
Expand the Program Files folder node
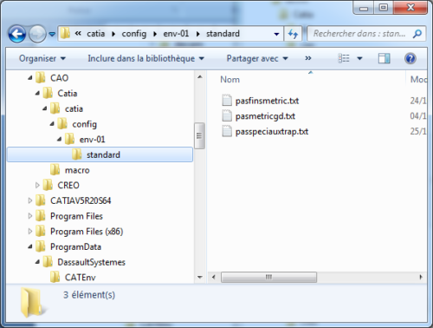30,216
